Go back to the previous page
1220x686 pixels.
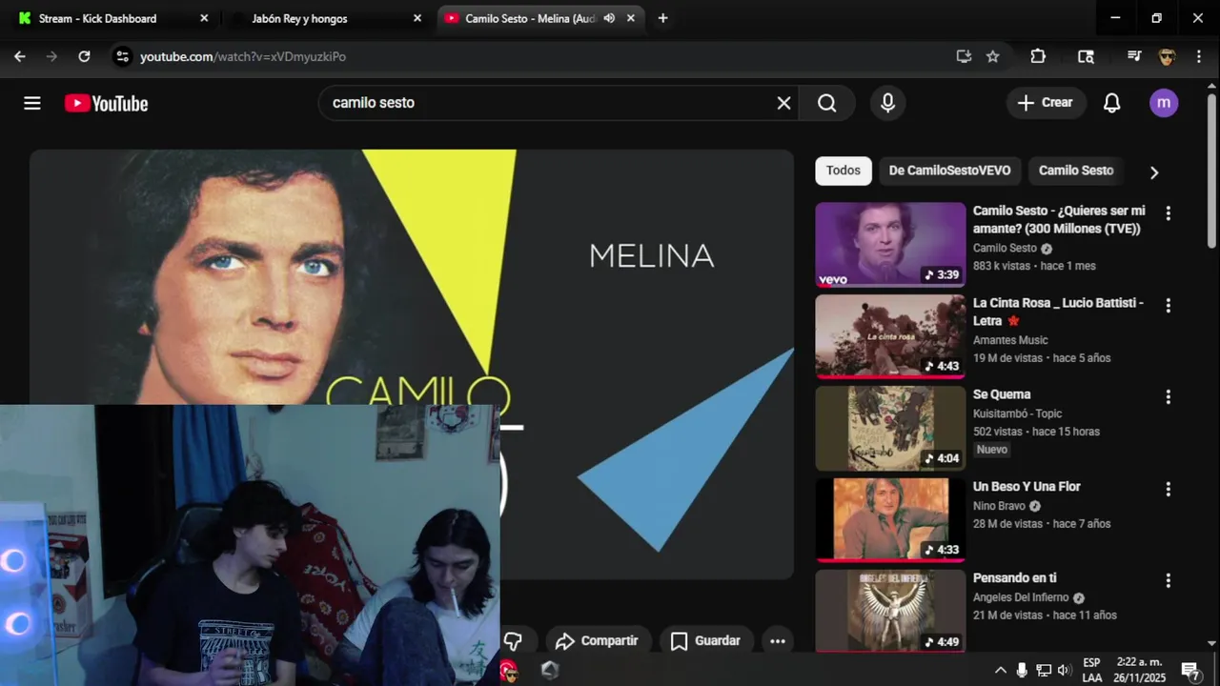20,56
